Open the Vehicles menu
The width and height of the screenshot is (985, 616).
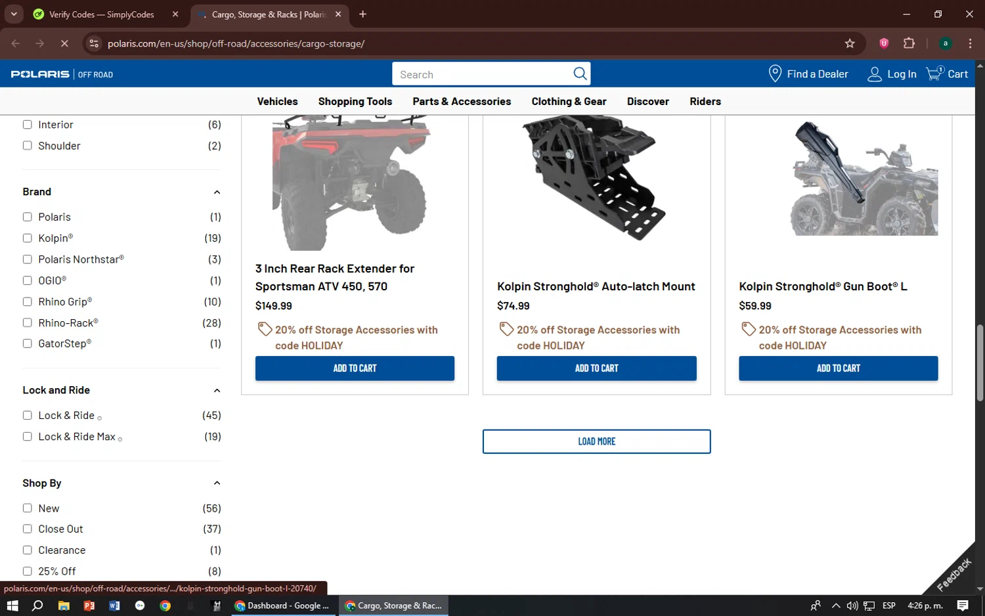pyautogui.click(x=277, y=101)
